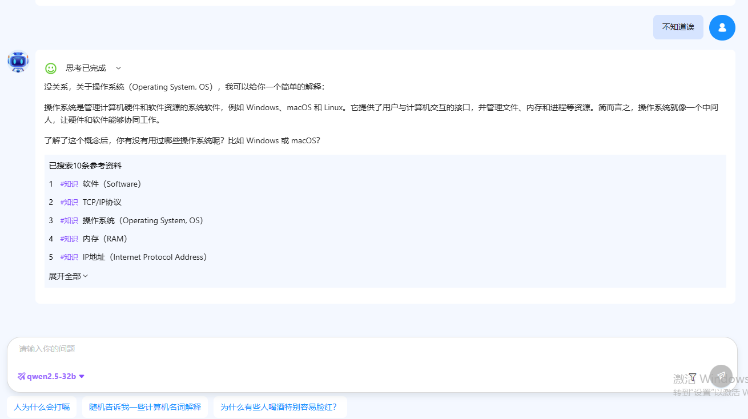
Task: Click the #知识 tag beside 内存（RAM）
Action: [x=69, y=239]
